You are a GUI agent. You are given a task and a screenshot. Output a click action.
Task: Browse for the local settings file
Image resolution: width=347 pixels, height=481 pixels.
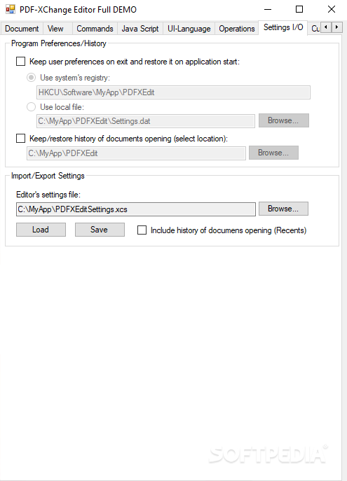[284, 120]
